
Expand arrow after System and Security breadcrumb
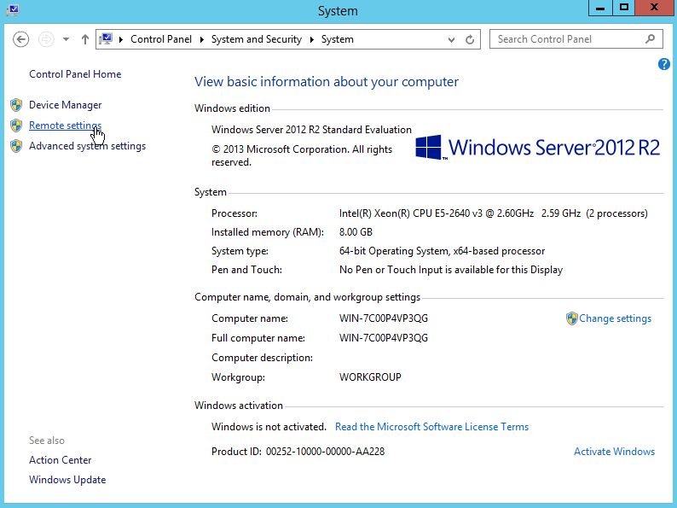pyautogui.click(x=312, y=39)
